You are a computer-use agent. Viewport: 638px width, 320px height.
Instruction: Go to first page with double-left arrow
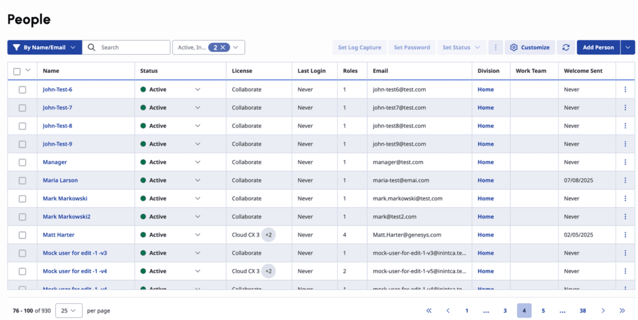click(429, 311)
